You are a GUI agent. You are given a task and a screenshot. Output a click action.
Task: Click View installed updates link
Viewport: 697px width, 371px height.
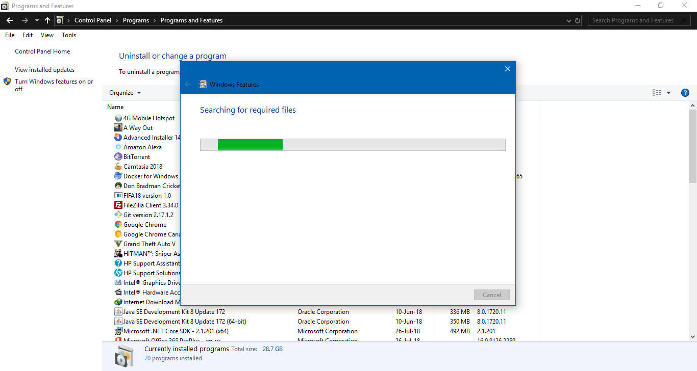click(45, 70)
